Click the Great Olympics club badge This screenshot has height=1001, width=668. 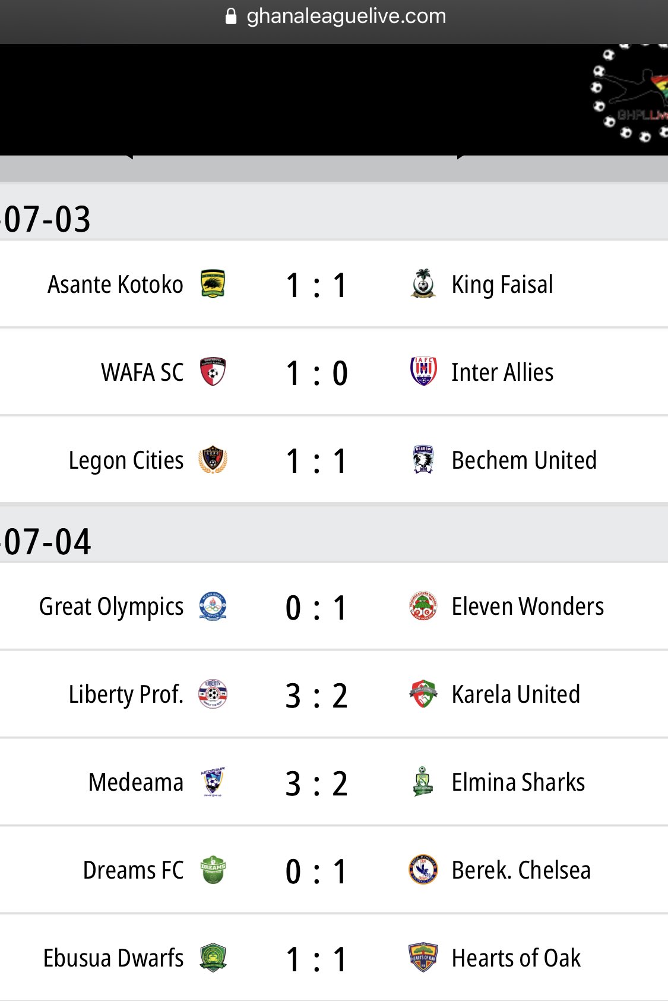(213, 607)
